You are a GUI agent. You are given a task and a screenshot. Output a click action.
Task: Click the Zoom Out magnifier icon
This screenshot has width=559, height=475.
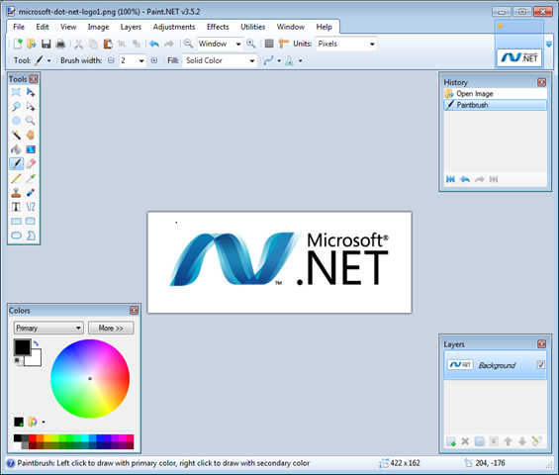click(x=188, y=44)
